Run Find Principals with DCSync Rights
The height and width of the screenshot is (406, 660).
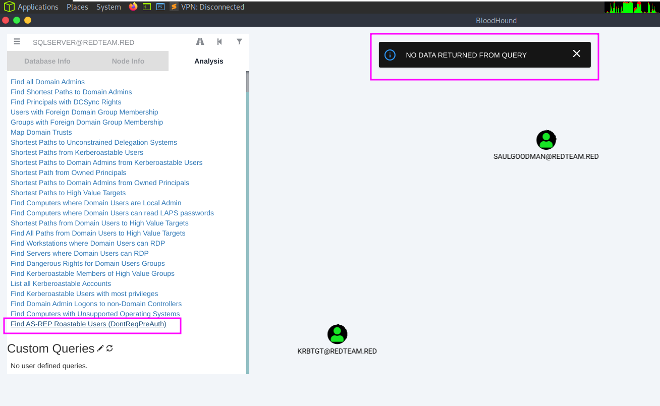pos(66,102)
